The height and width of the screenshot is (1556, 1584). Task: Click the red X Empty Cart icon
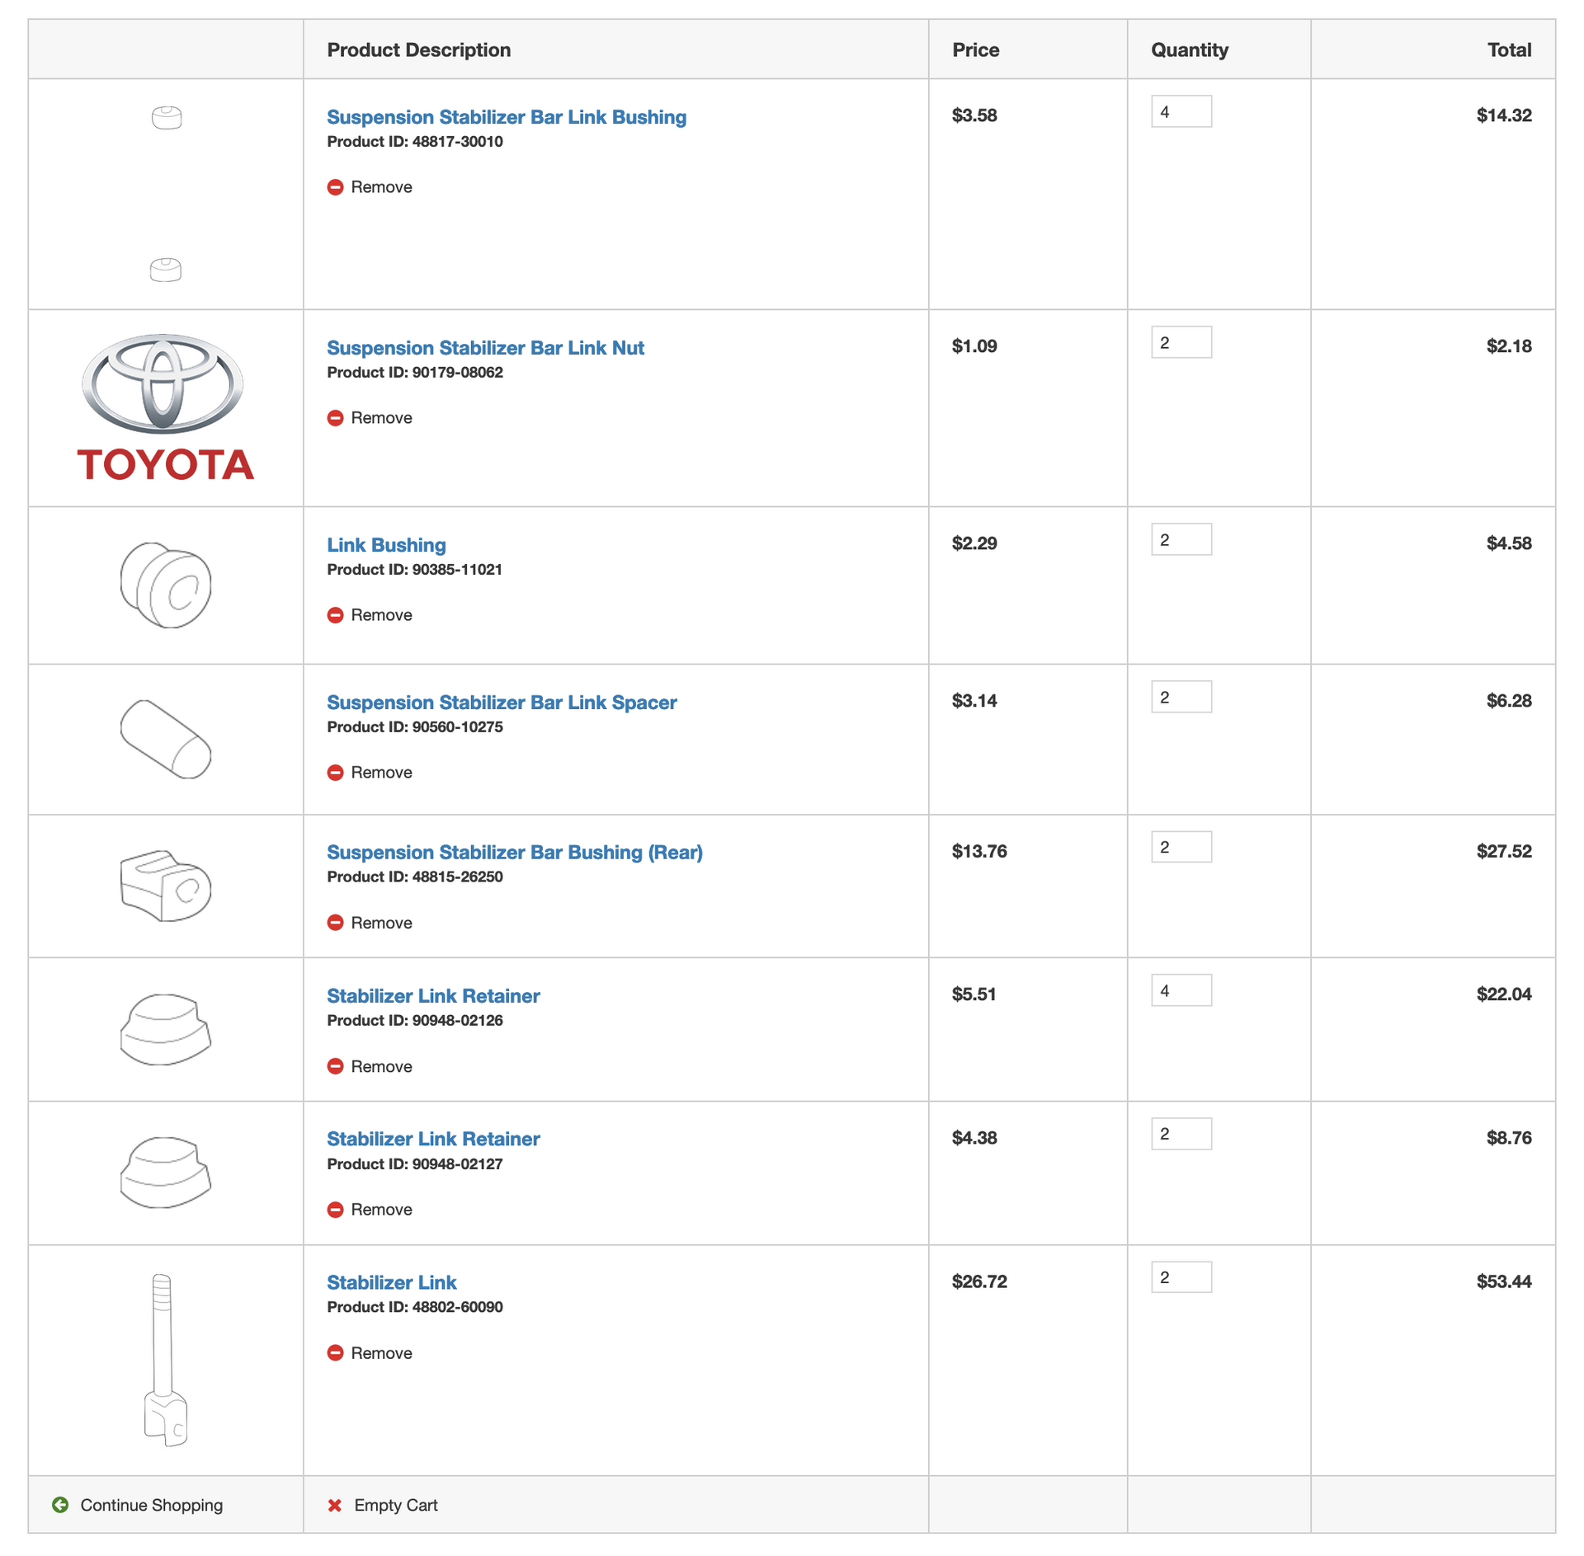coord(335,1506)
